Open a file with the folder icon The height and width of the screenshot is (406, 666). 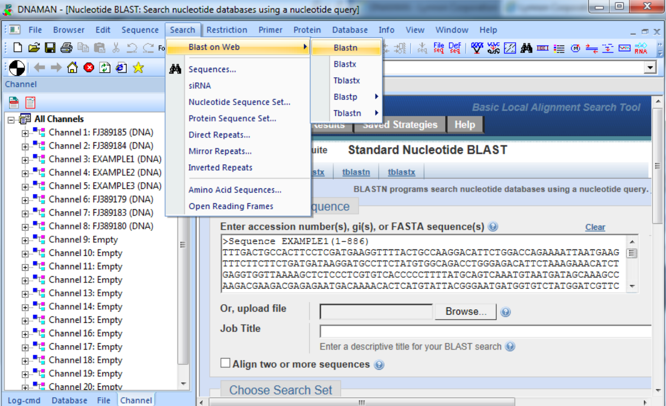click(34, 48)
